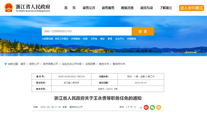The height and width of the screenshot is (120, 207).
Task: Click the Zhejiang government emblem logo
Action: 9,7
